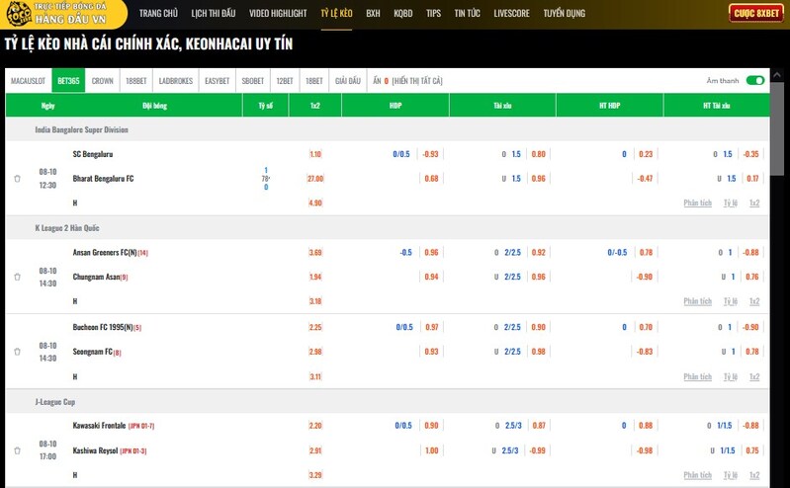Open Livescore from the top navigation
Screen dimensions: 790x488
click(x=511, y=14)
